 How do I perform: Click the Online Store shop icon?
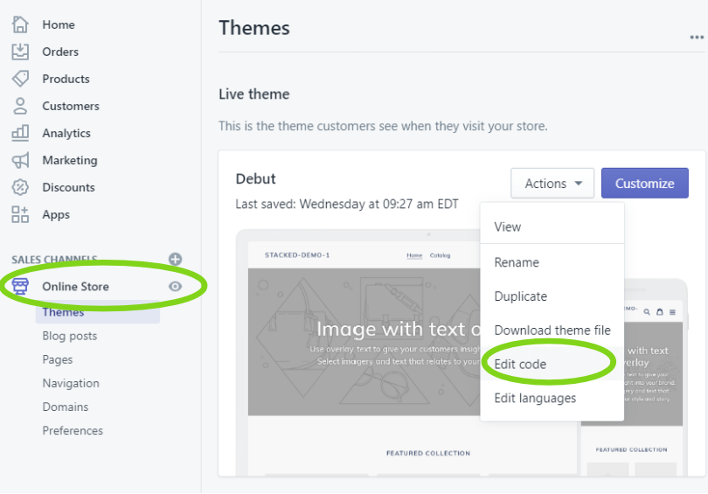click(x=20, y=287)
